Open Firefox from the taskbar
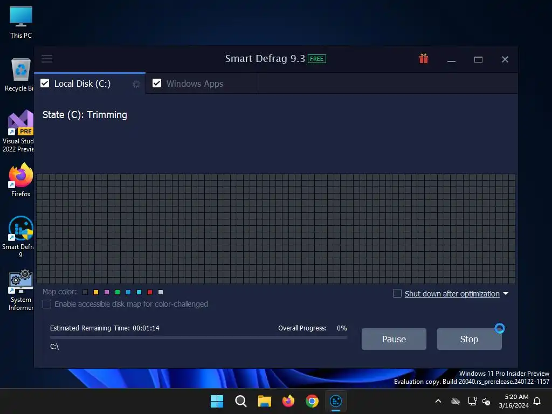Viewport: 552px width, 414px height. (288, 401)
